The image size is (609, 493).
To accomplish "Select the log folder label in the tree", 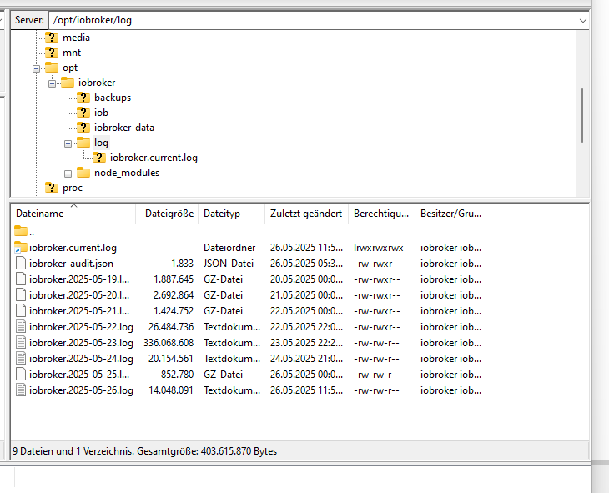I will [101, 143].
